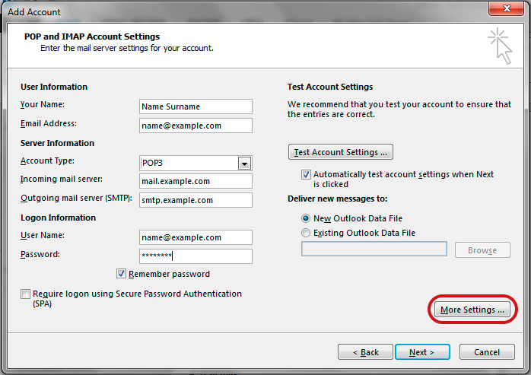Toggle the Remember password checkbox

pyautogui.click(x=121, y=274)
